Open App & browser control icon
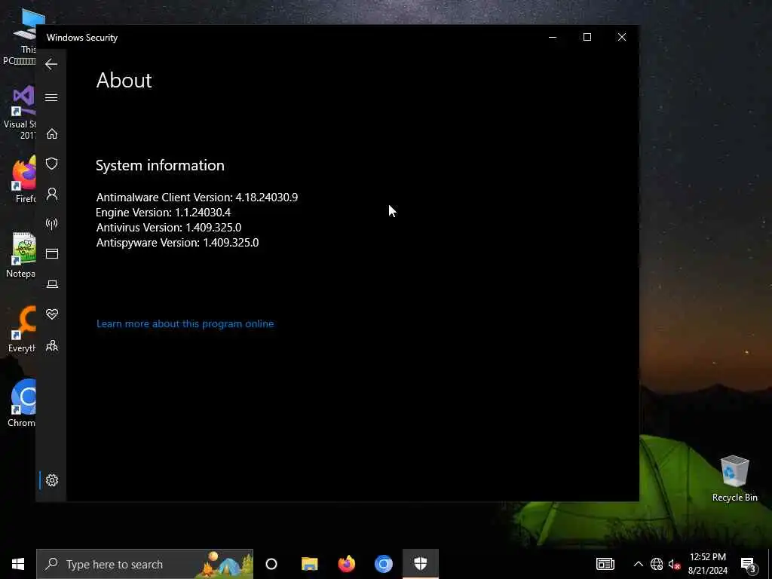772x579 pixels. click(52, 253)
